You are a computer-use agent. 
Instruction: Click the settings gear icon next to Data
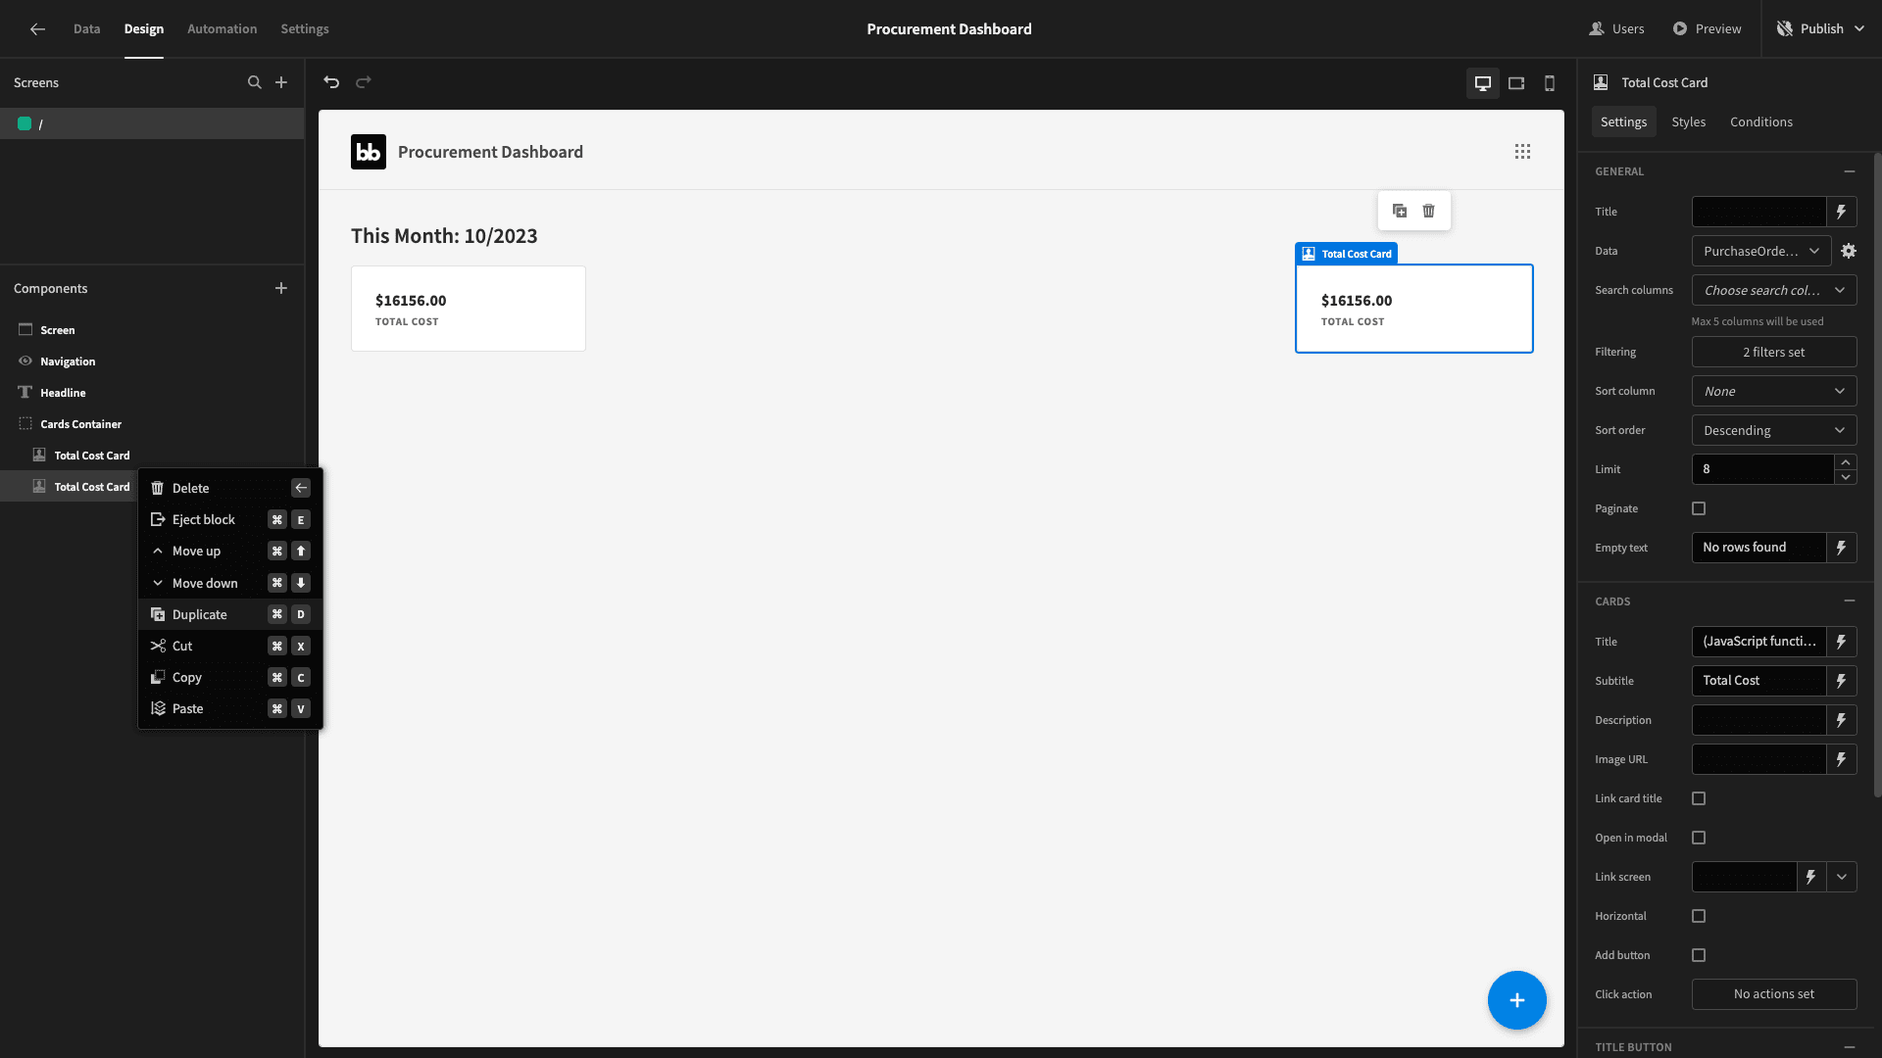(x=1849, y=251)
